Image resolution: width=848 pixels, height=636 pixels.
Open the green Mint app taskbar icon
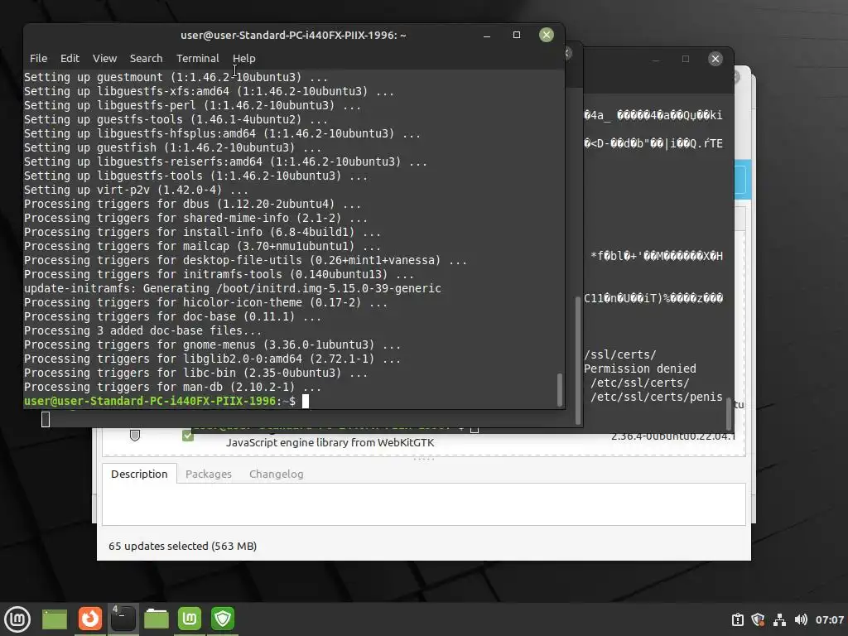[x=190, y=619]
